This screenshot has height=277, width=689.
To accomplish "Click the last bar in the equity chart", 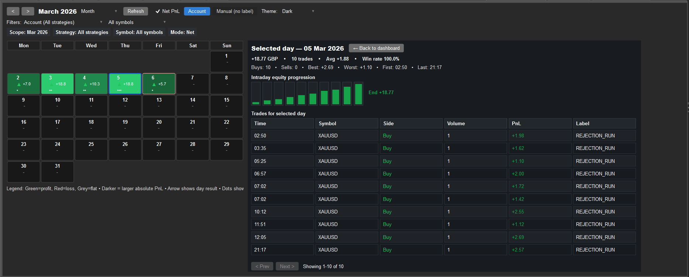I will (x=358, y=94).
